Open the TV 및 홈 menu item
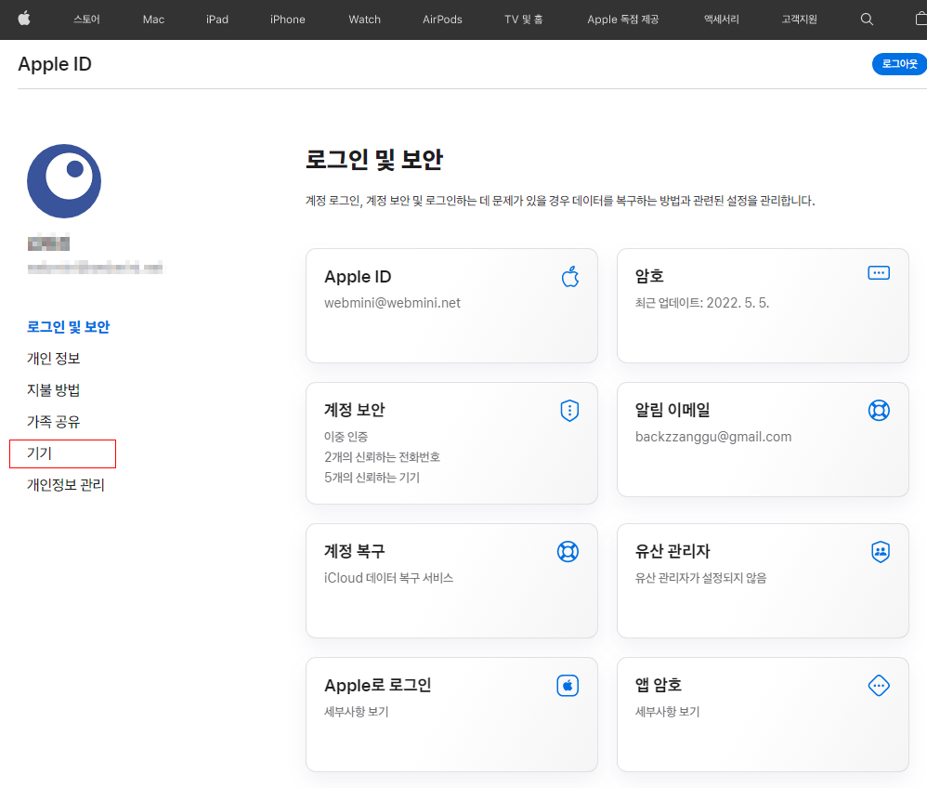Viewport: 927px width, 788px height. point(523,20)
